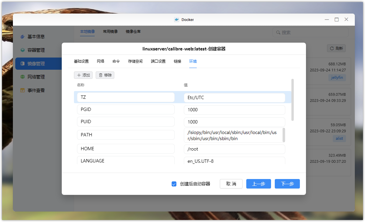The height and width of the screenshot is (222, 365).
Task: Click the 网络管理 globe icon
Action: click(x=23, y=77)
